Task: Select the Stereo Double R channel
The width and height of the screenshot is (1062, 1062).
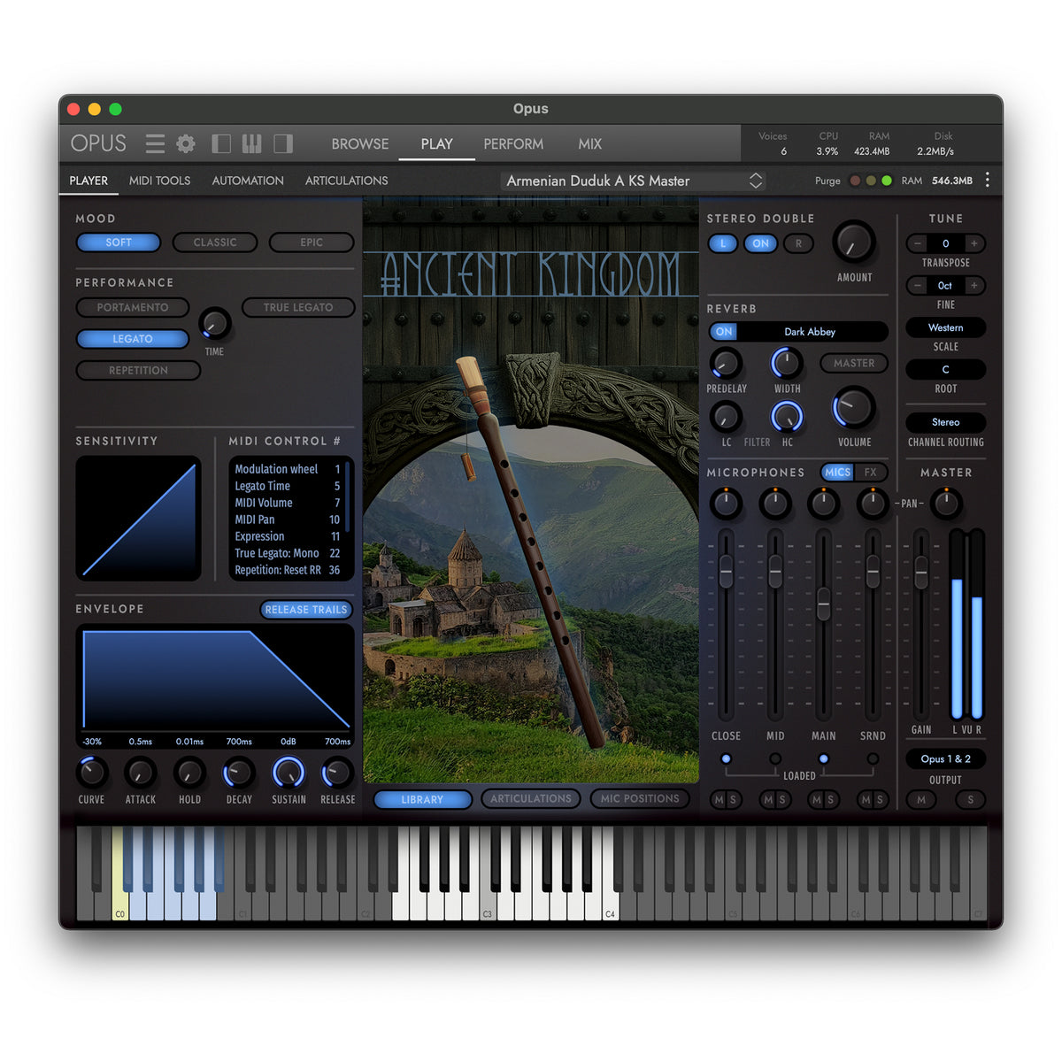Action: (x=798, y=243)
